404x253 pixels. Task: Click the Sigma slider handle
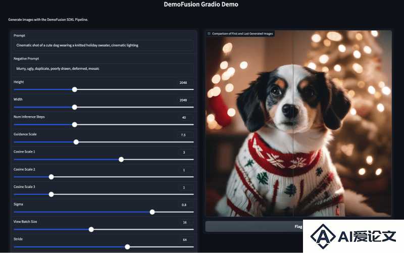pos(153,212)
